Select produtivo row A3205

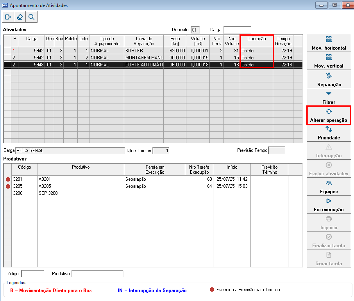pyautogui.click(x=153, y=186)
